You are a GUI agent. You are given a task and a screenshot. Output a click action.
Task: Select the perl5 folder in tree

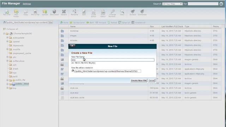click(15, 77)
